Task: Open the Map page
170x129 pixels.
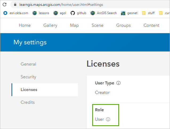Action: (x=74, y=25)
